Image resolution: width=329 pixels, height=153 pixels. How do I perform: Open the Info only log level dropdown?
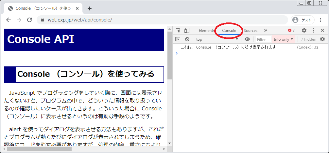coord(284,39)
